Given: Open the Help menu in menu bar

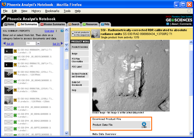Looking at the screenshot, I should click(x=78, y=11).
